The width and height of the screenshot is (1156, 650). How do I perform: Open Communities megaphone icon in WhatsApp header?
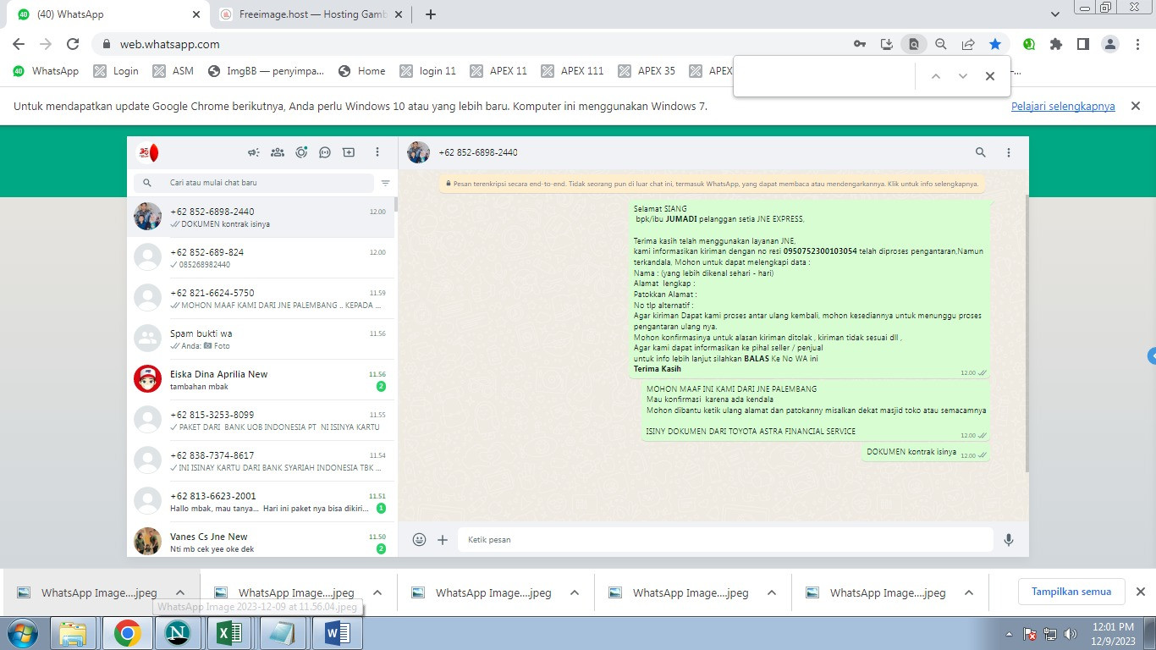coord(253,152)
